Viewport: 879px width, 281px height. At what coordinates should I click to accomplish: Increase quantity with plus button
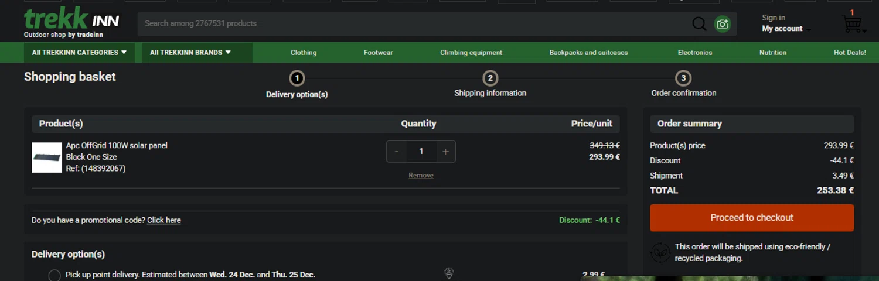pyautogui.click(x=445, y=152)
